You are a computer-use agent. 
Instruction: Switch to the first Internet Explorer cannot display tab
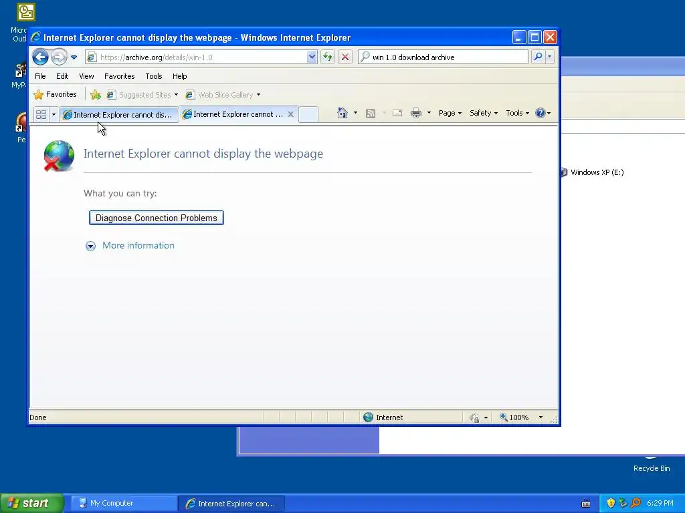118,115
